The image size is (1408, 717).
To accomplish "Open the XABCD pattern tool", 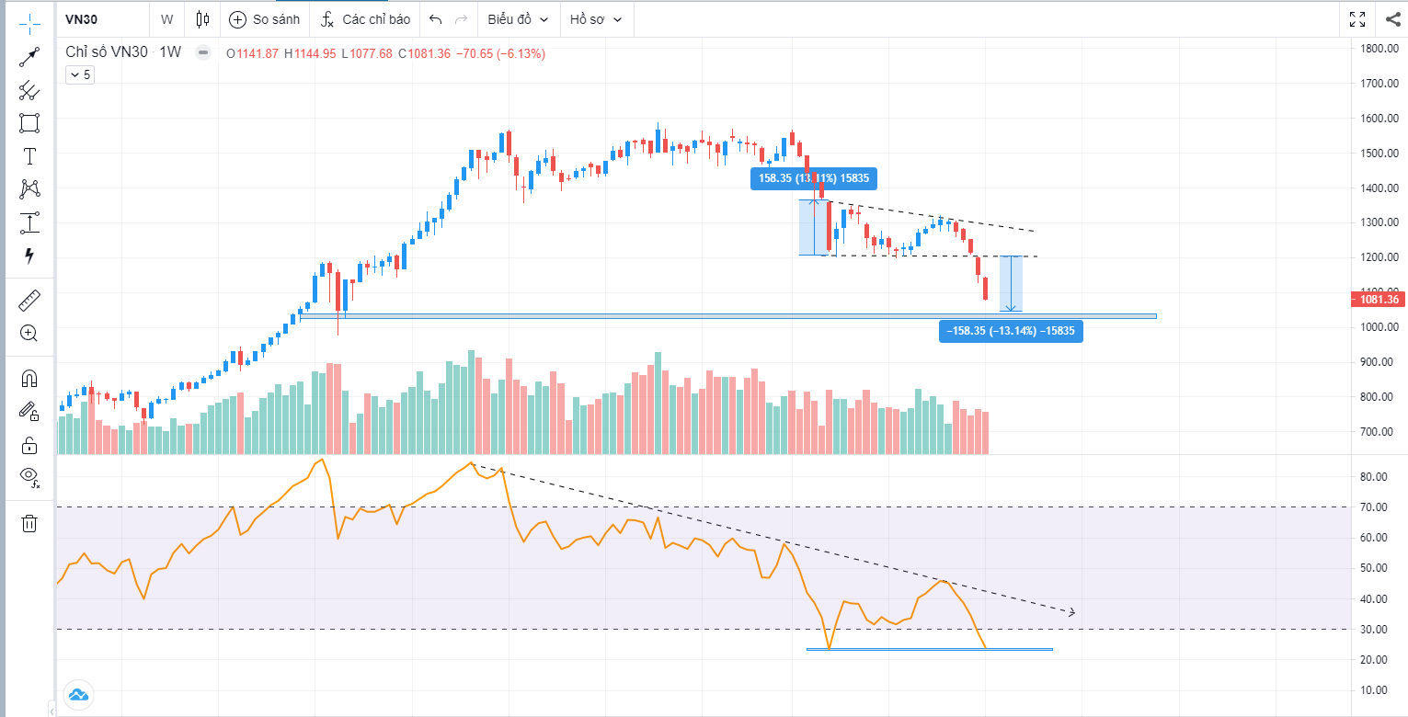I will [30, 189].
